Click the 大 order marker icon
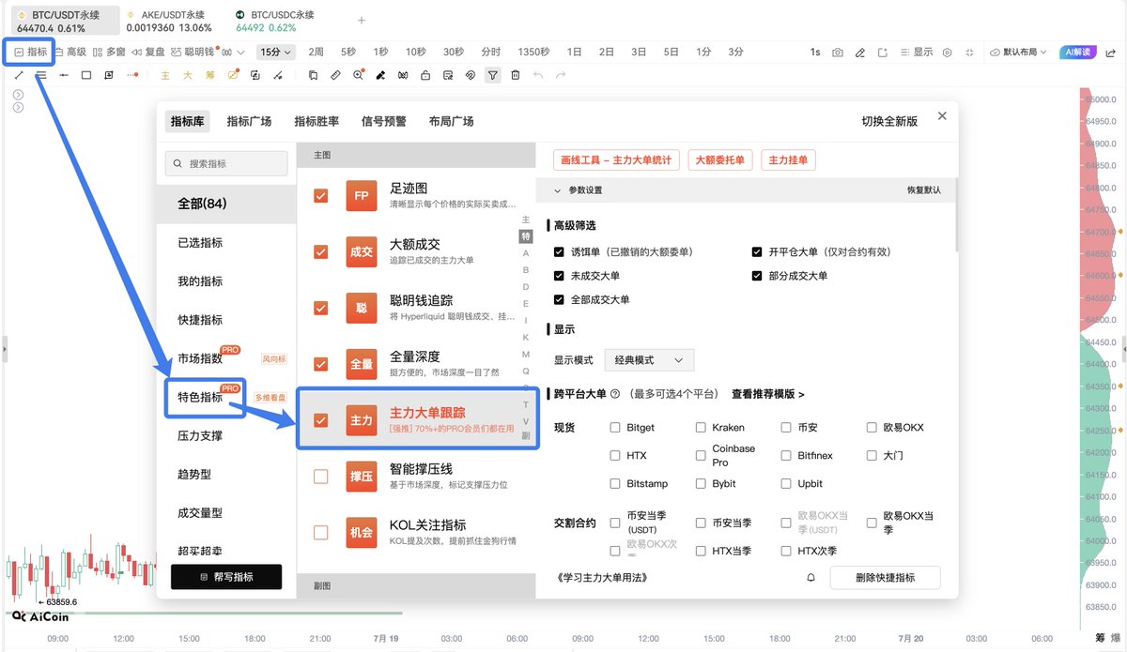 tap(188, 75)
